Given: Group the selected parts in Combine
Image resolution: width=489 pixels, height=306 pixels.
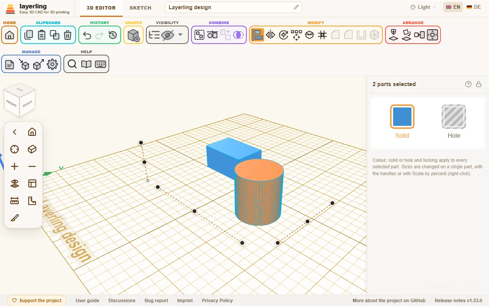Looking at the screenshot, I should (x=199, y=35).
